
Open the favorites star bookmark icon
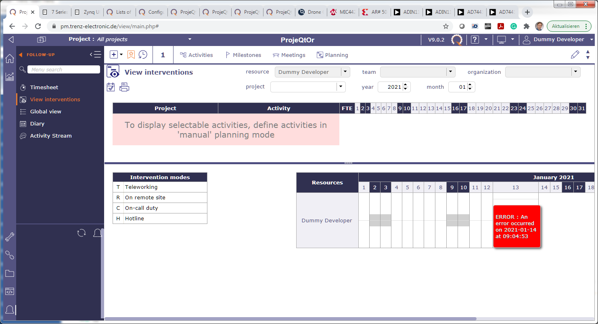click(131, 55)
